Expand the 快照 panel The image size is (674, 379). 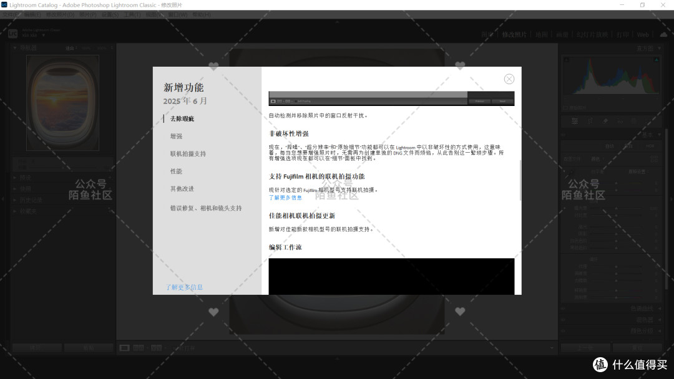[x=15, y=188]
